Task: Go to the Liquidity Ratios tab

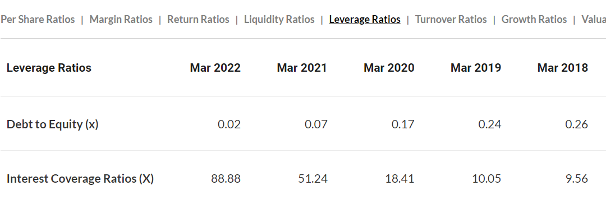Action: click(279, 19)
